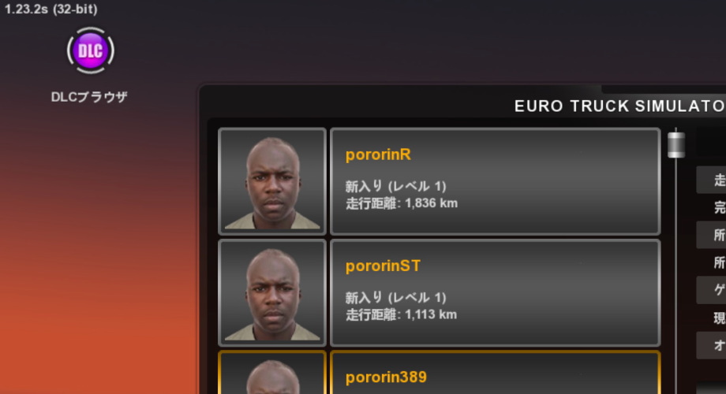Click the cut-off オ row on the right

(x=711, y=345)
